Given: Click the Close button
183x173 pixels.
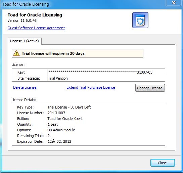Looking at the screenshot, I should point(163,163).
